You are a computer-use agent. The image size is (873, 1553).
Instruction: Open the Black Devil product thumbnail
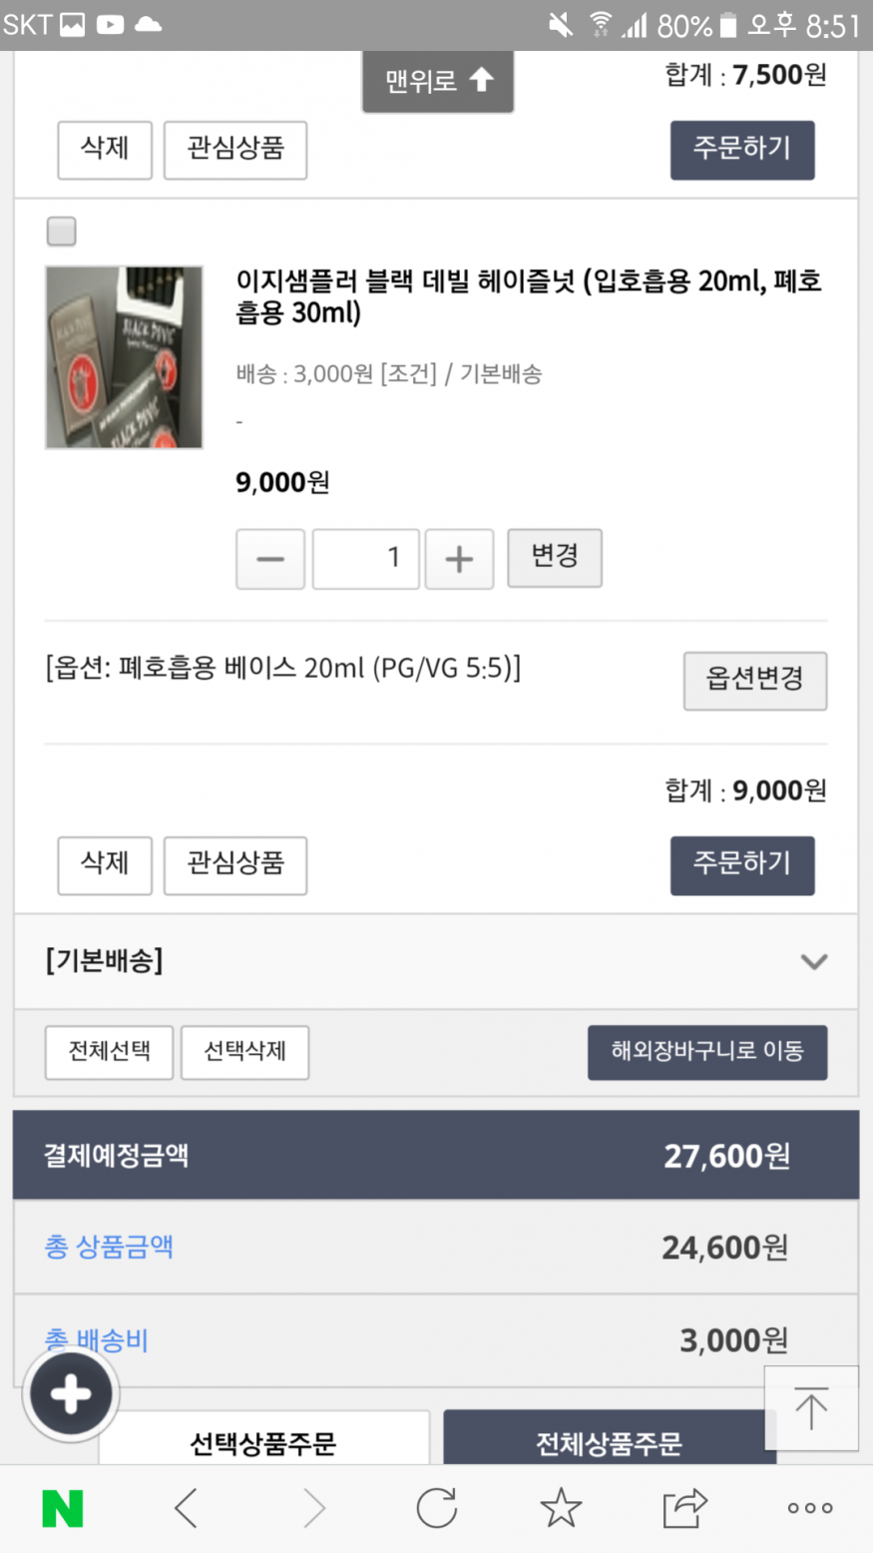[125, 357]
